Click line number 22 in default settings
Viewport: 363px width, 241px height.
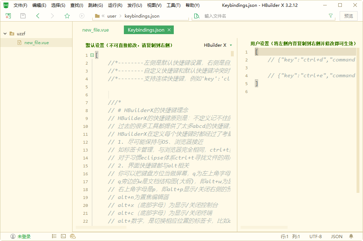click(85, 221)
